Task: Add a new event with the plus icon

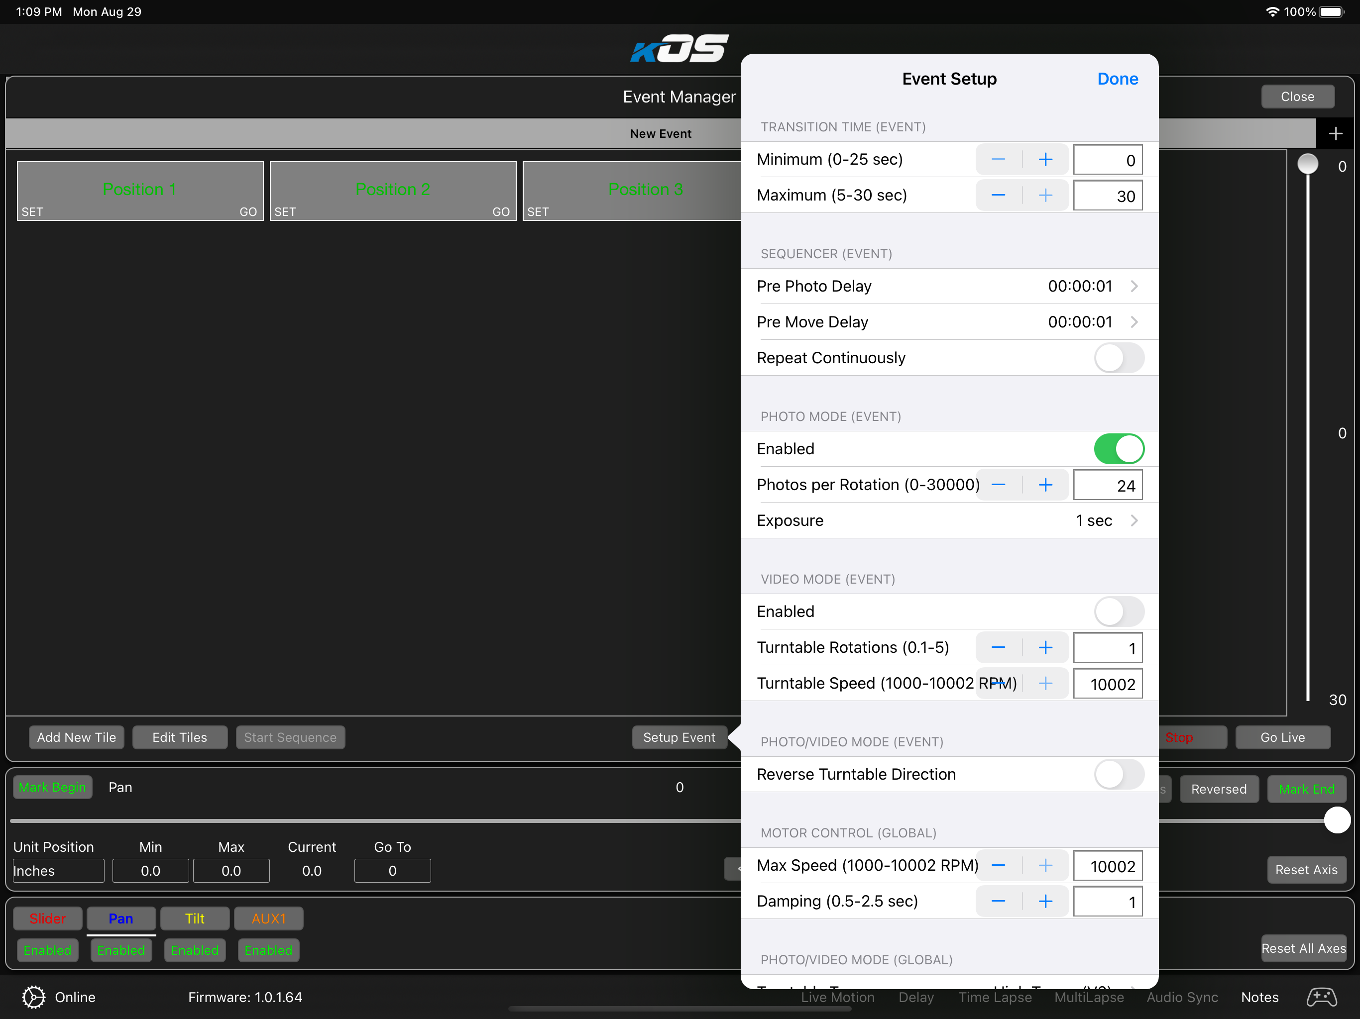Action: click(x=1335, y=133)
